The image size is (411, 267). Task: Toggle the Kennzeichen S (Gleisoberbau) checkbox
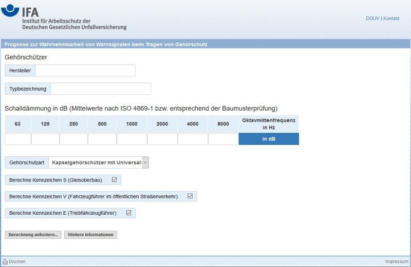[115, 180]
